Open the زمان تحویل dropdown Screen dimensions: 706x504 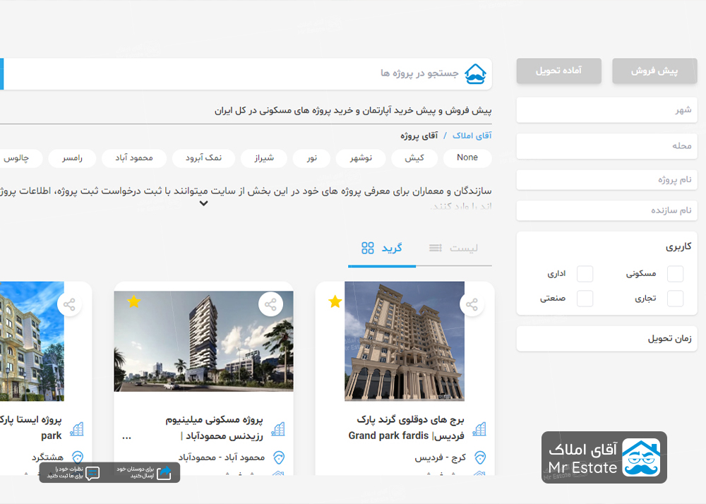pyautogui.click(x=606, y=338)
